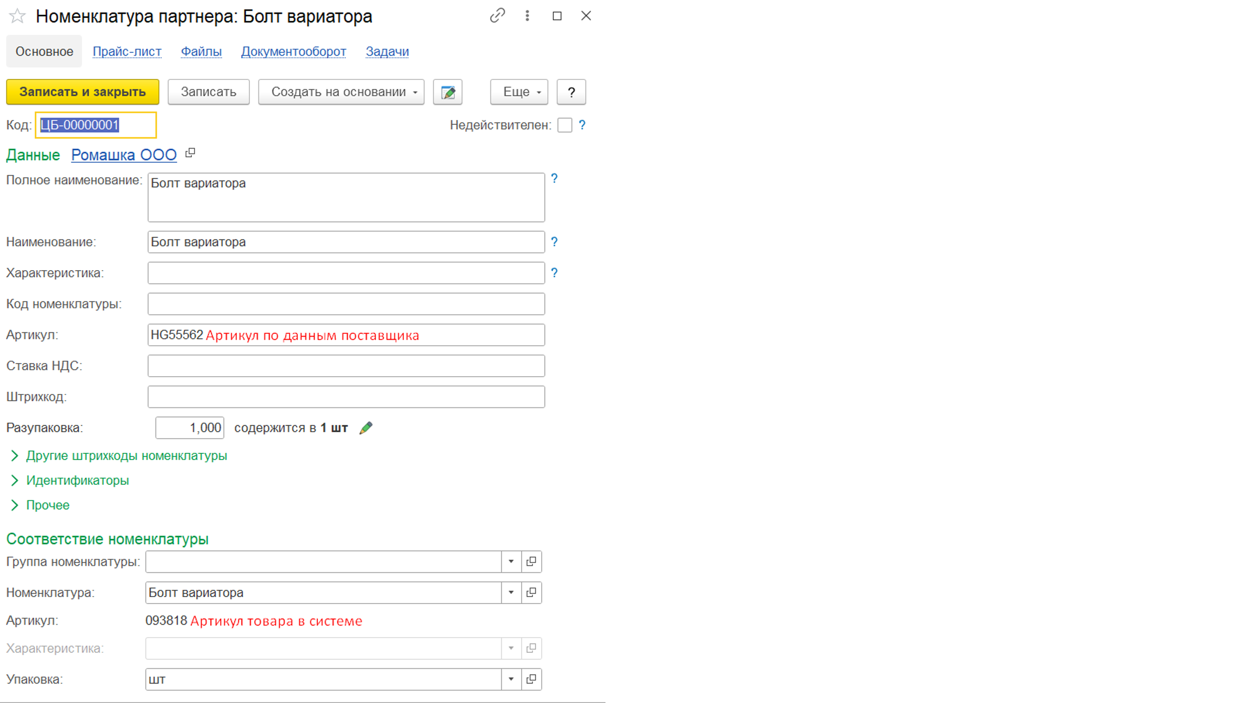Click the Код номенклатуры input field

click(x=346, y=304)
